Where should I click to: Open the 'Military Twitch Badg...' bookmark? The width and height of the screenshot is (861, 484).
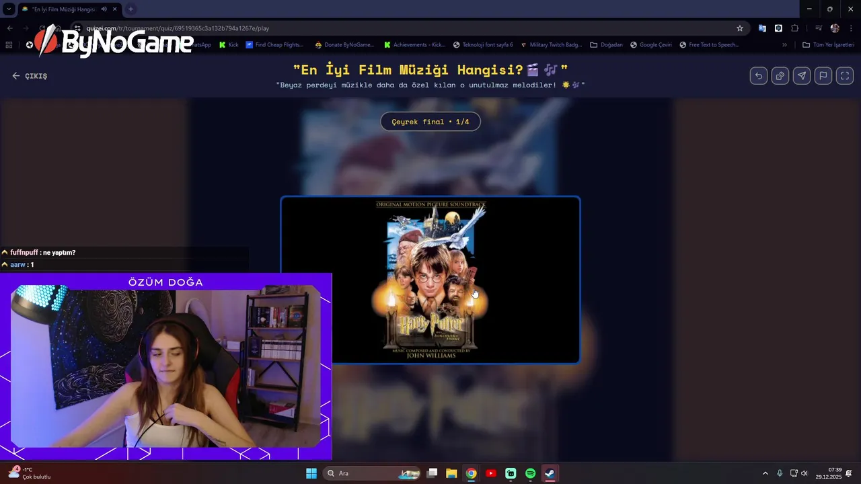pyautogui.click(x=552, y=45)
